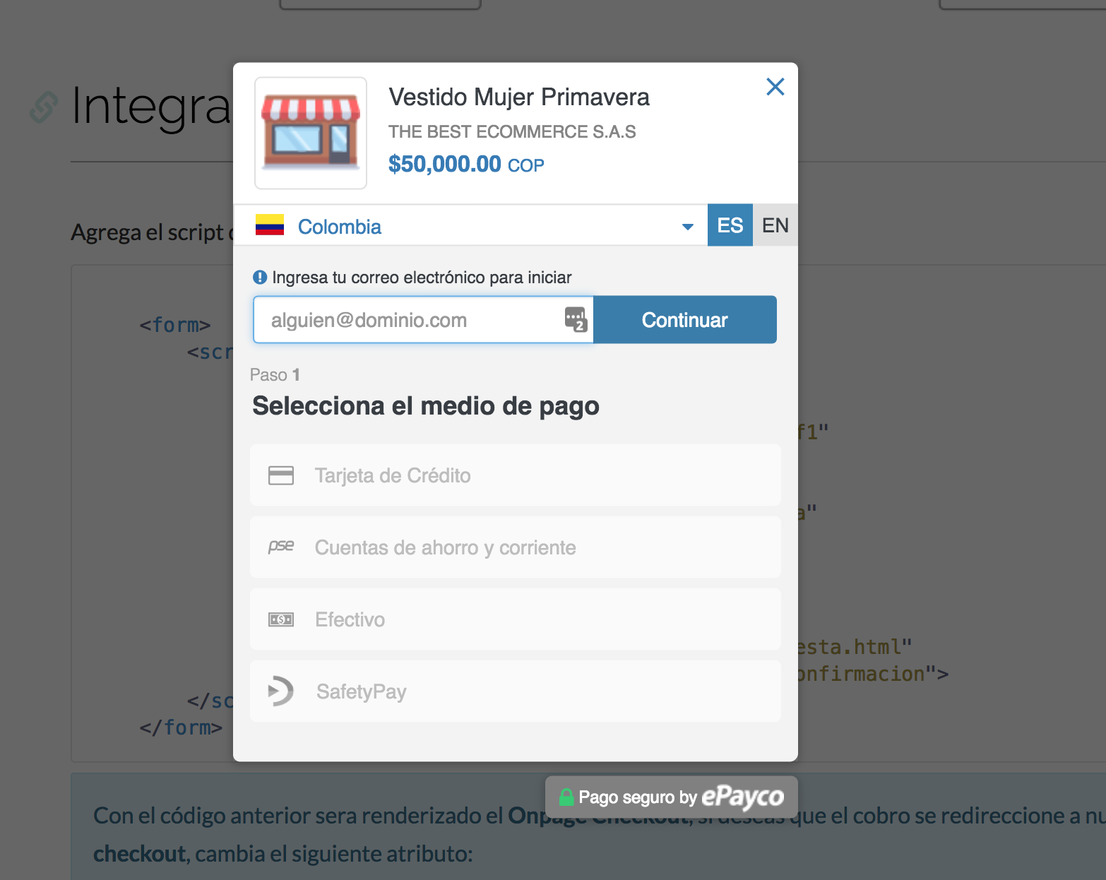The height and width of the screenshot is (880, 1106).
Task: Click the Paso 1 step label
Action: (275, 375)
